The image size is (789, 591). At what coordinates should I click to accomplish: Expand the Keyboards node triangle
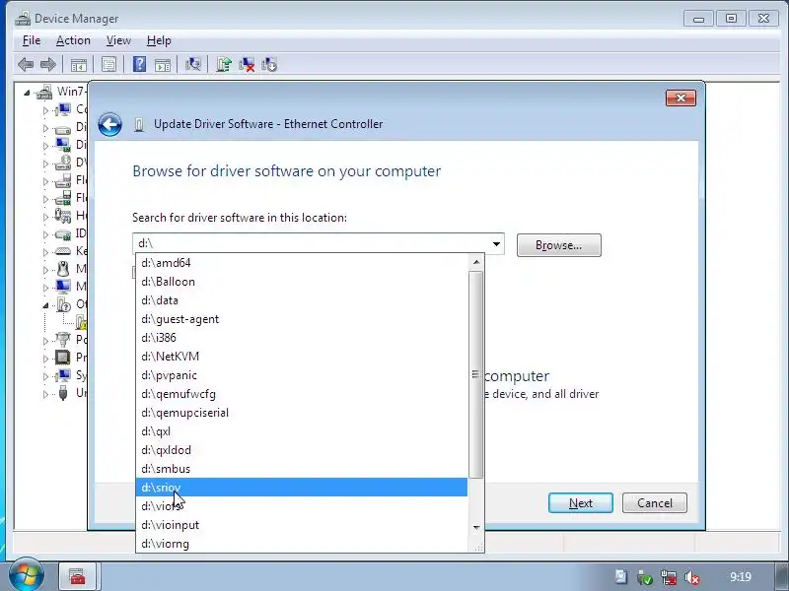[45, 252]
